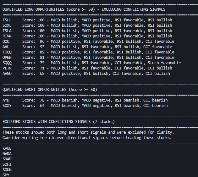Click the score 81 in the OPEN row
The image size is (198, 177).
[x=42, y=58]
